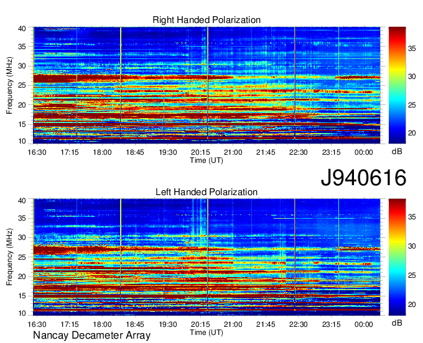Click the '25' dB label on the Left Handed colorbar
Screen dimensions: 423x343
412,275
